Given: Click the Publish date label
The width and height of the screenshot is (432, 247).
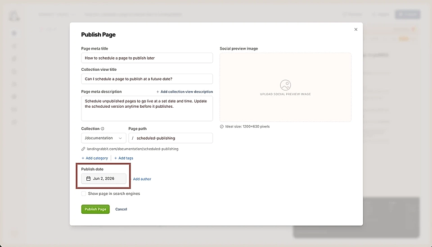Looking at the screenshot, I should coord(92,169).
